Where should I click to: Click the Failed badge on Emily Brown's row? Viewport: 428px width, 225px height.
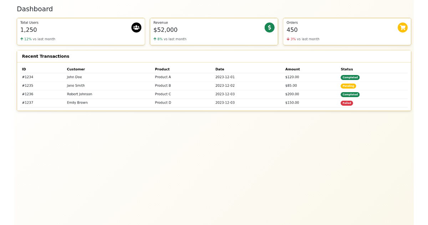(347, 103)
